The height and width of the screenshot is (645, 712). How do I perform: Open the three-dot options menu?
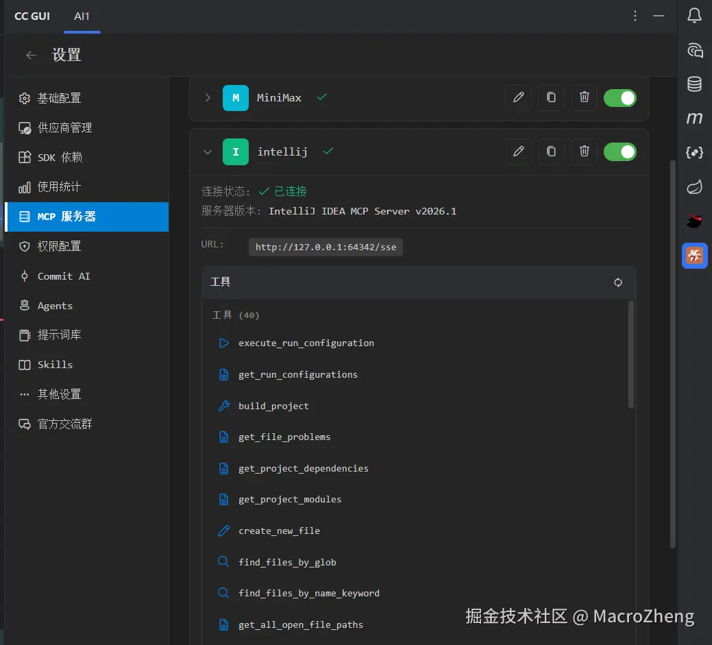[635, 16]
